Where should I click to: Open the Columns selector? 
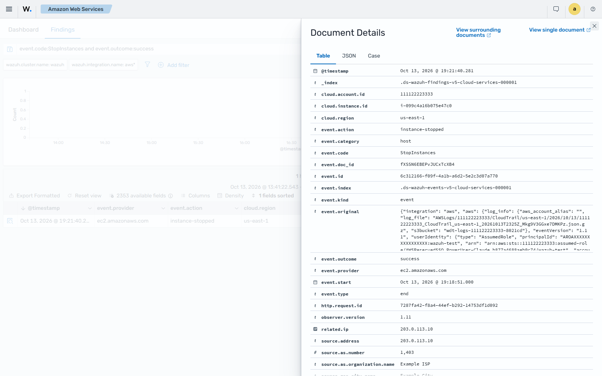coord(195,196)
